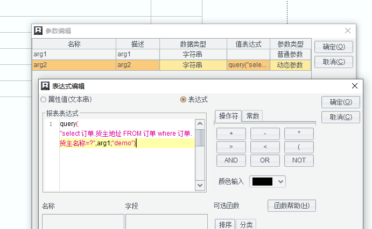The height and width of the screenshot is (229, 372).
Task: Click line number 1 in expression editor
Action: [x=51, y=124]
